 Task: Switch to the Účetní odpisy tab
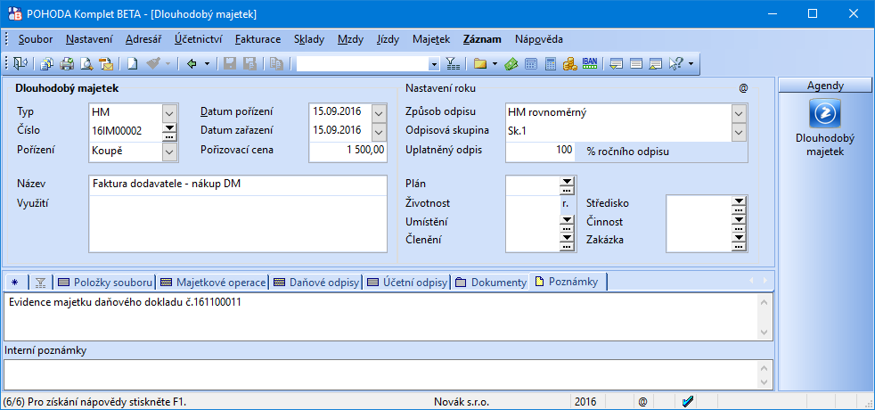point(407,283)
